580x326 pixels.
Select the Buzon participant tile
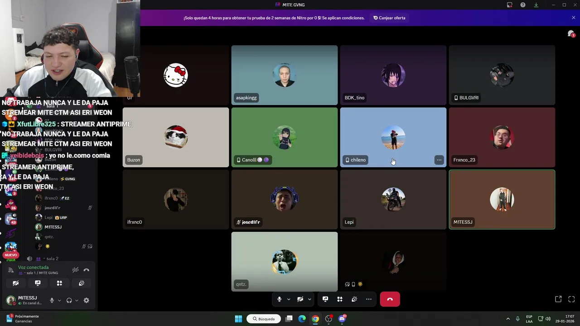176,137
